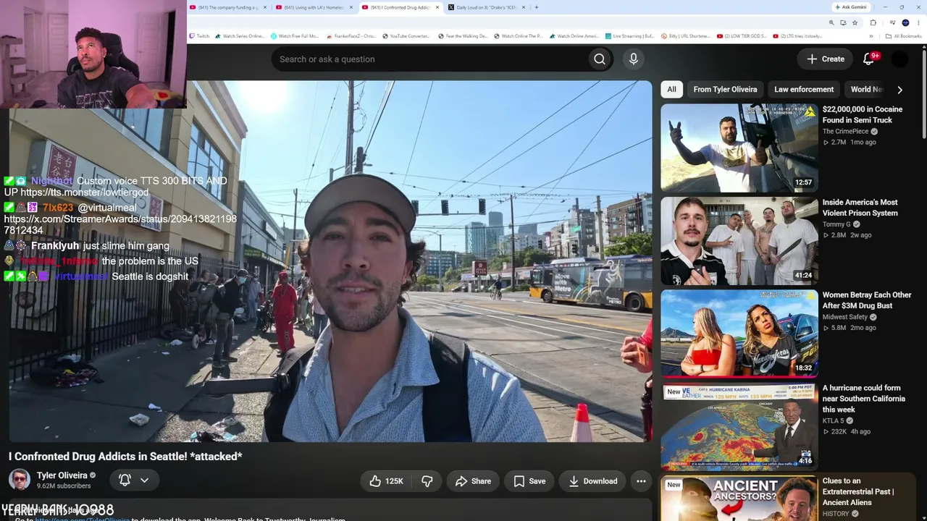Click the tts.monster link in chat overlay
The height and width of the screenshot is (521, 927).
coord(84,192)
